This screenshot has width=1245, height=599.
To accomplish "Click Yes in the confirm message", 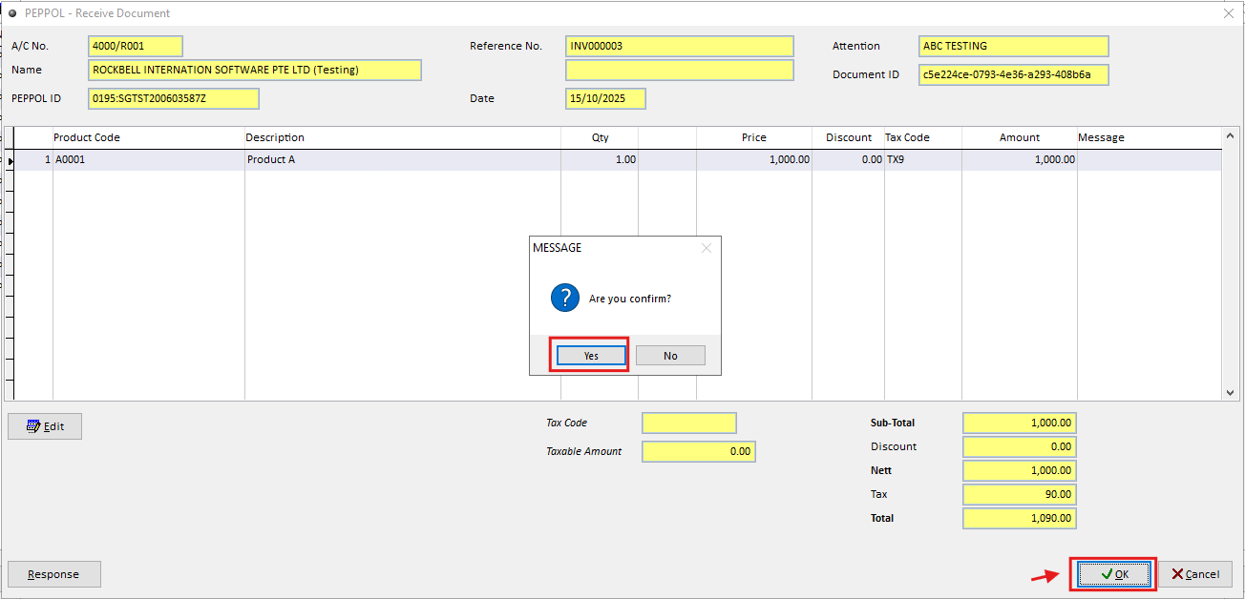I will [590, 356].
